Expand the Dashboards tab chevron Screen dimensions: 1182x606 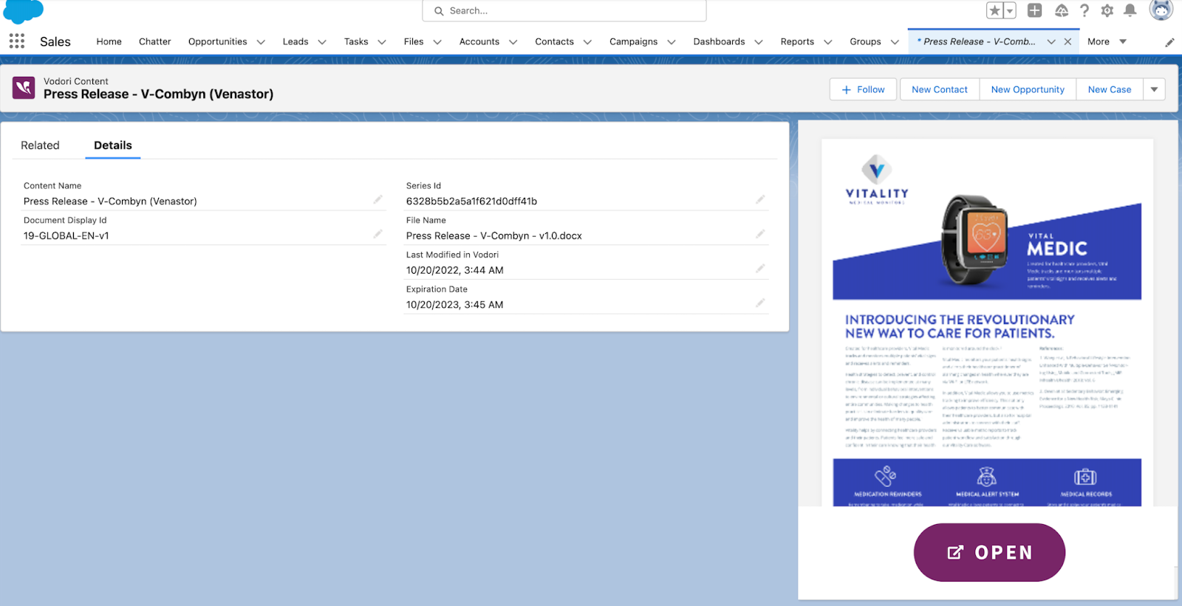(x=759, y=42)
